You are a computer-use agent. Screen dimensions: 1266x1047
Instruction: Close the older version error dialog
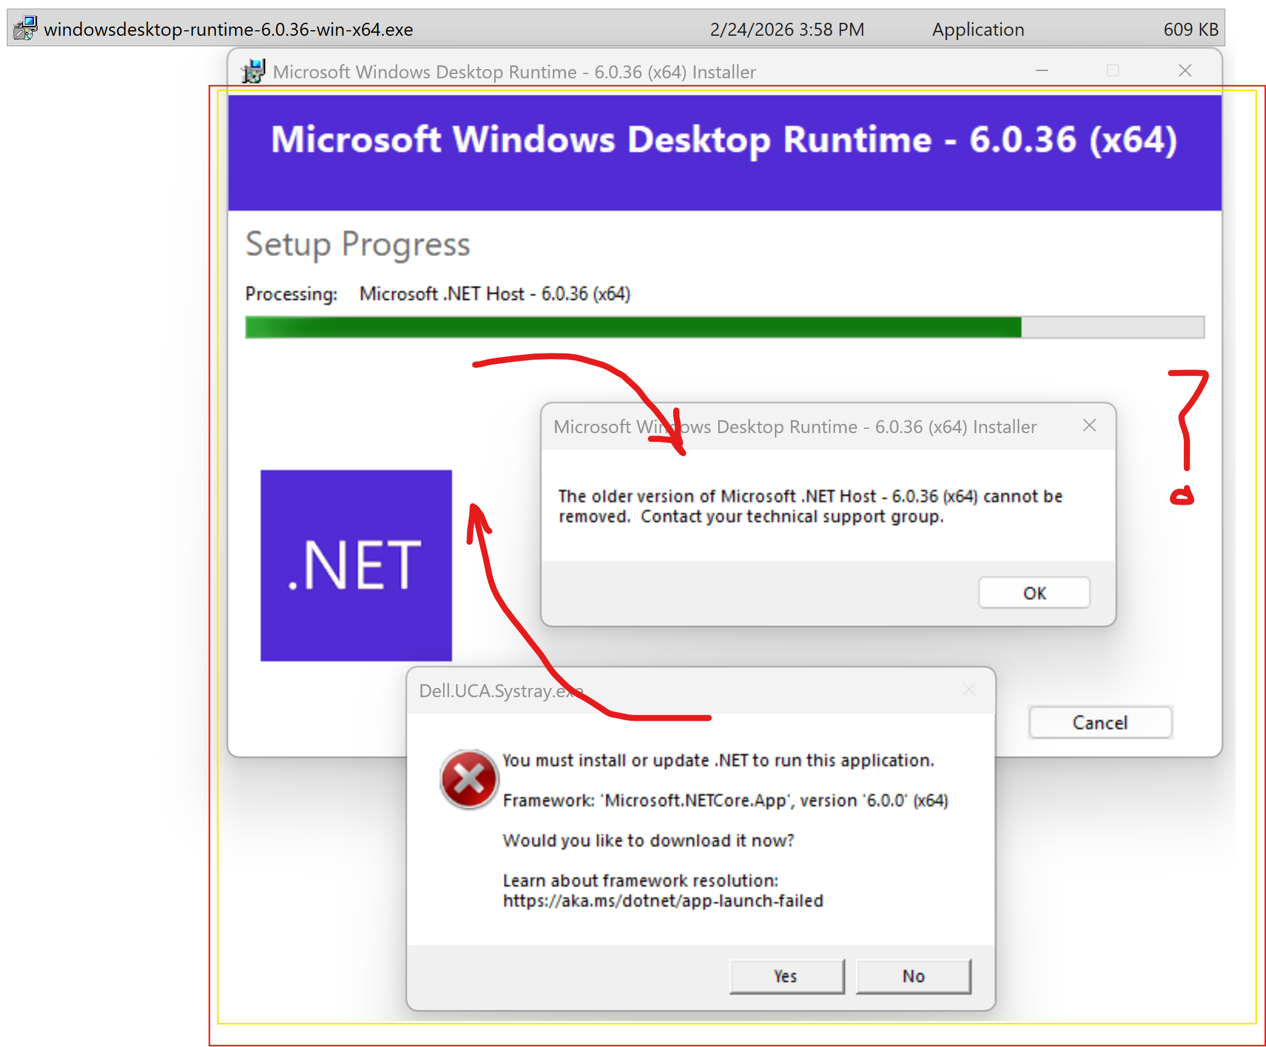click(1090, 426)
